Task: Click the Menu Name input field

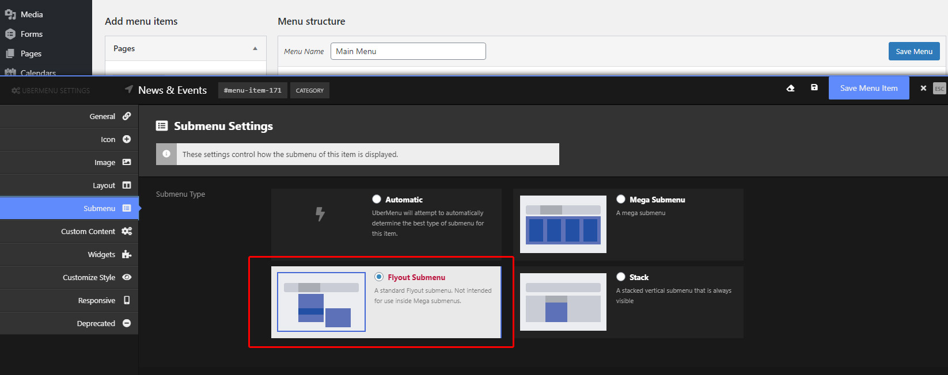Action: (408, 51)
